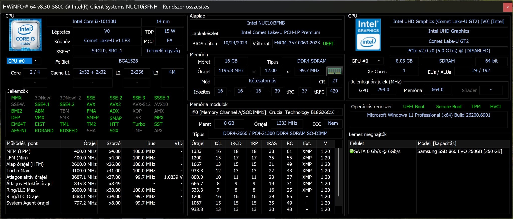
Task: Click the Intel Graphics GPU logo
Action: tap(368, 35)
